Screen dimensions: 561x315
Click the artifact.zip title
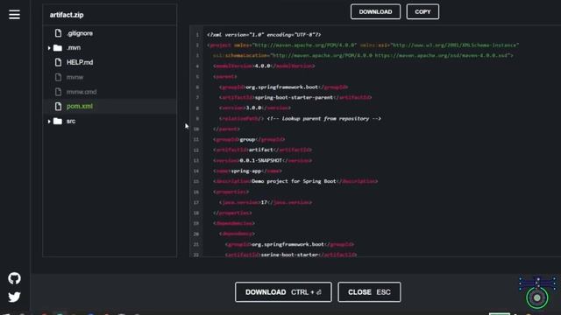67,15
